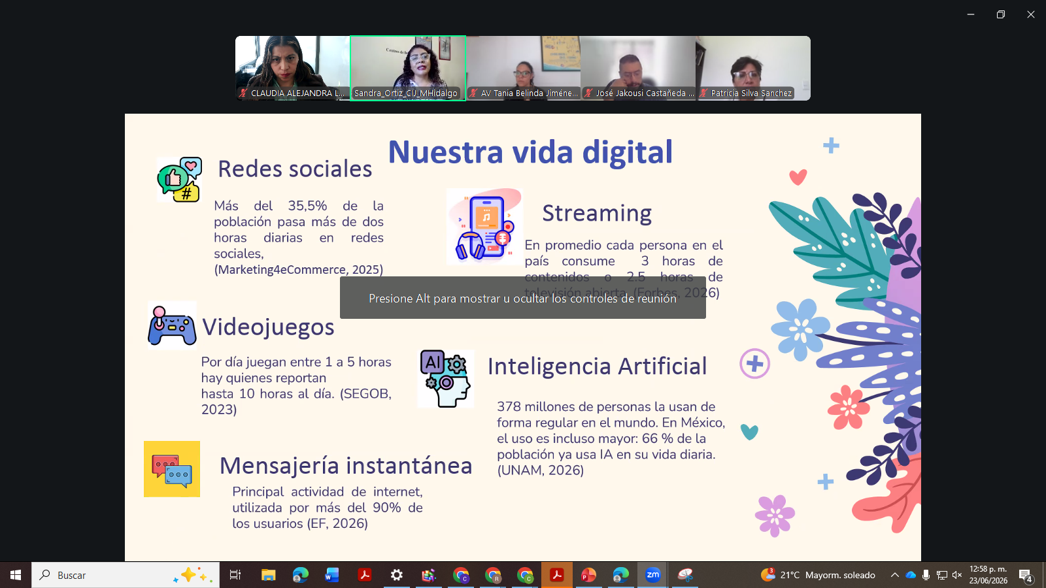
Task: Click muted mic icon on Patricia Silva tile
Action: click(703, 93)
